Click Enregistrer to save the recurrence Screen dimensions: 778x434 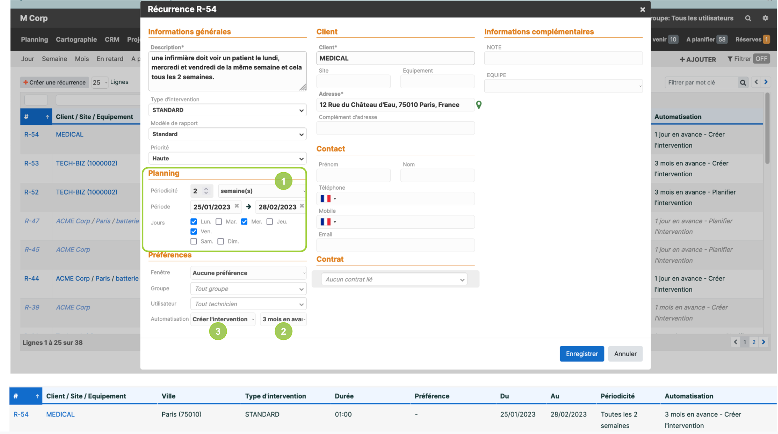pyautogui.click(x=582, y=354)
